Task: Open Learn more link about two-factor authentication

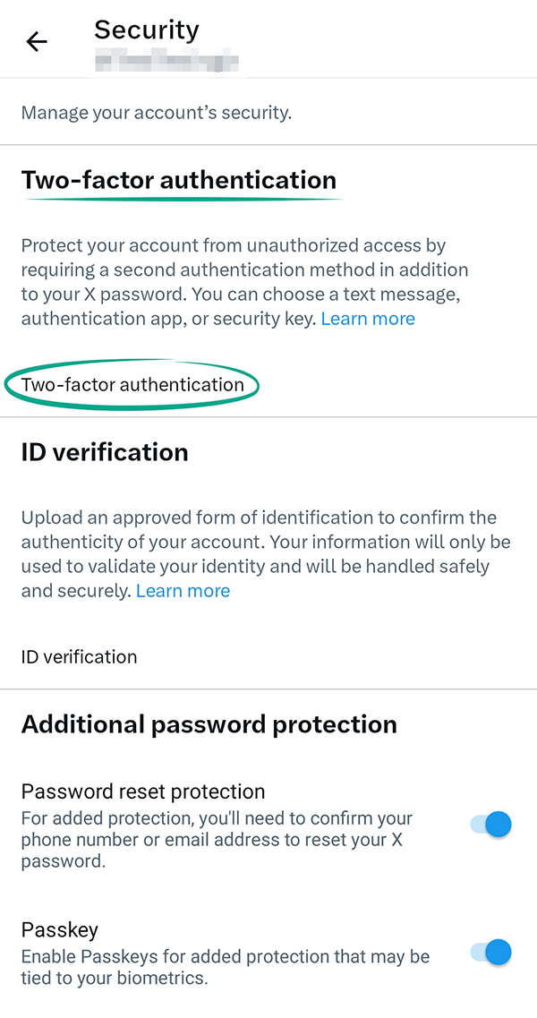Action: (368, 319)
